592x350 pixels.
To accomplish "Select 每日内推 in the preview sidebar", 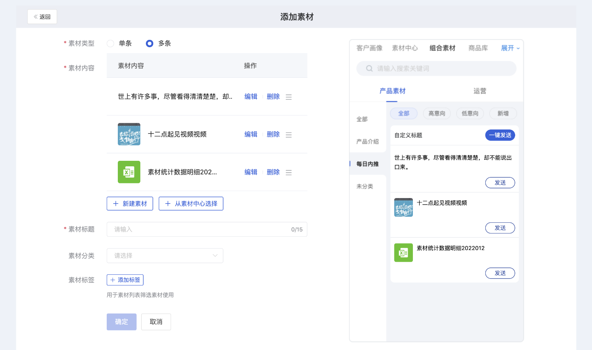I will (367, 164).
